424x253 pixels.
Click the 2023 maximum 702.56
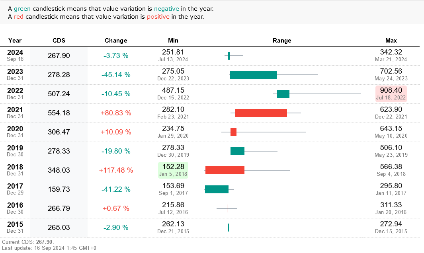click(391, 71)
